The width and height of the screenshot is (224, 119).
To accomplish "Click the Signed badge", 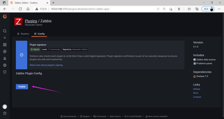I will pyautogui.click(x=35, y=50).
